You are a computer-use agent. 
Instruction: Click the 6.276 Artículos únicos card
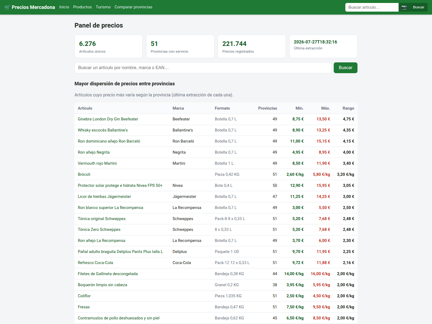(109, 46)
